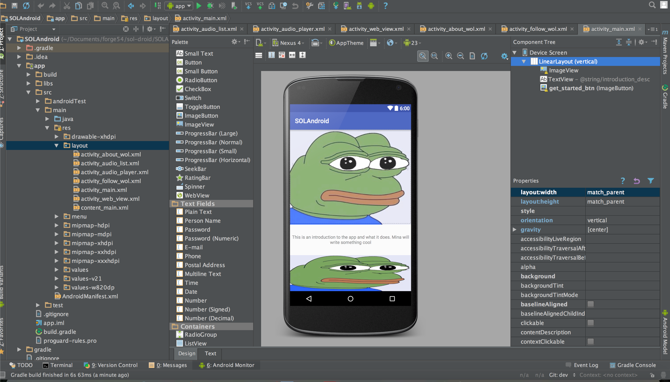Open the locale globe dropdown
The image size is (670, 382).
click(392, 43)
